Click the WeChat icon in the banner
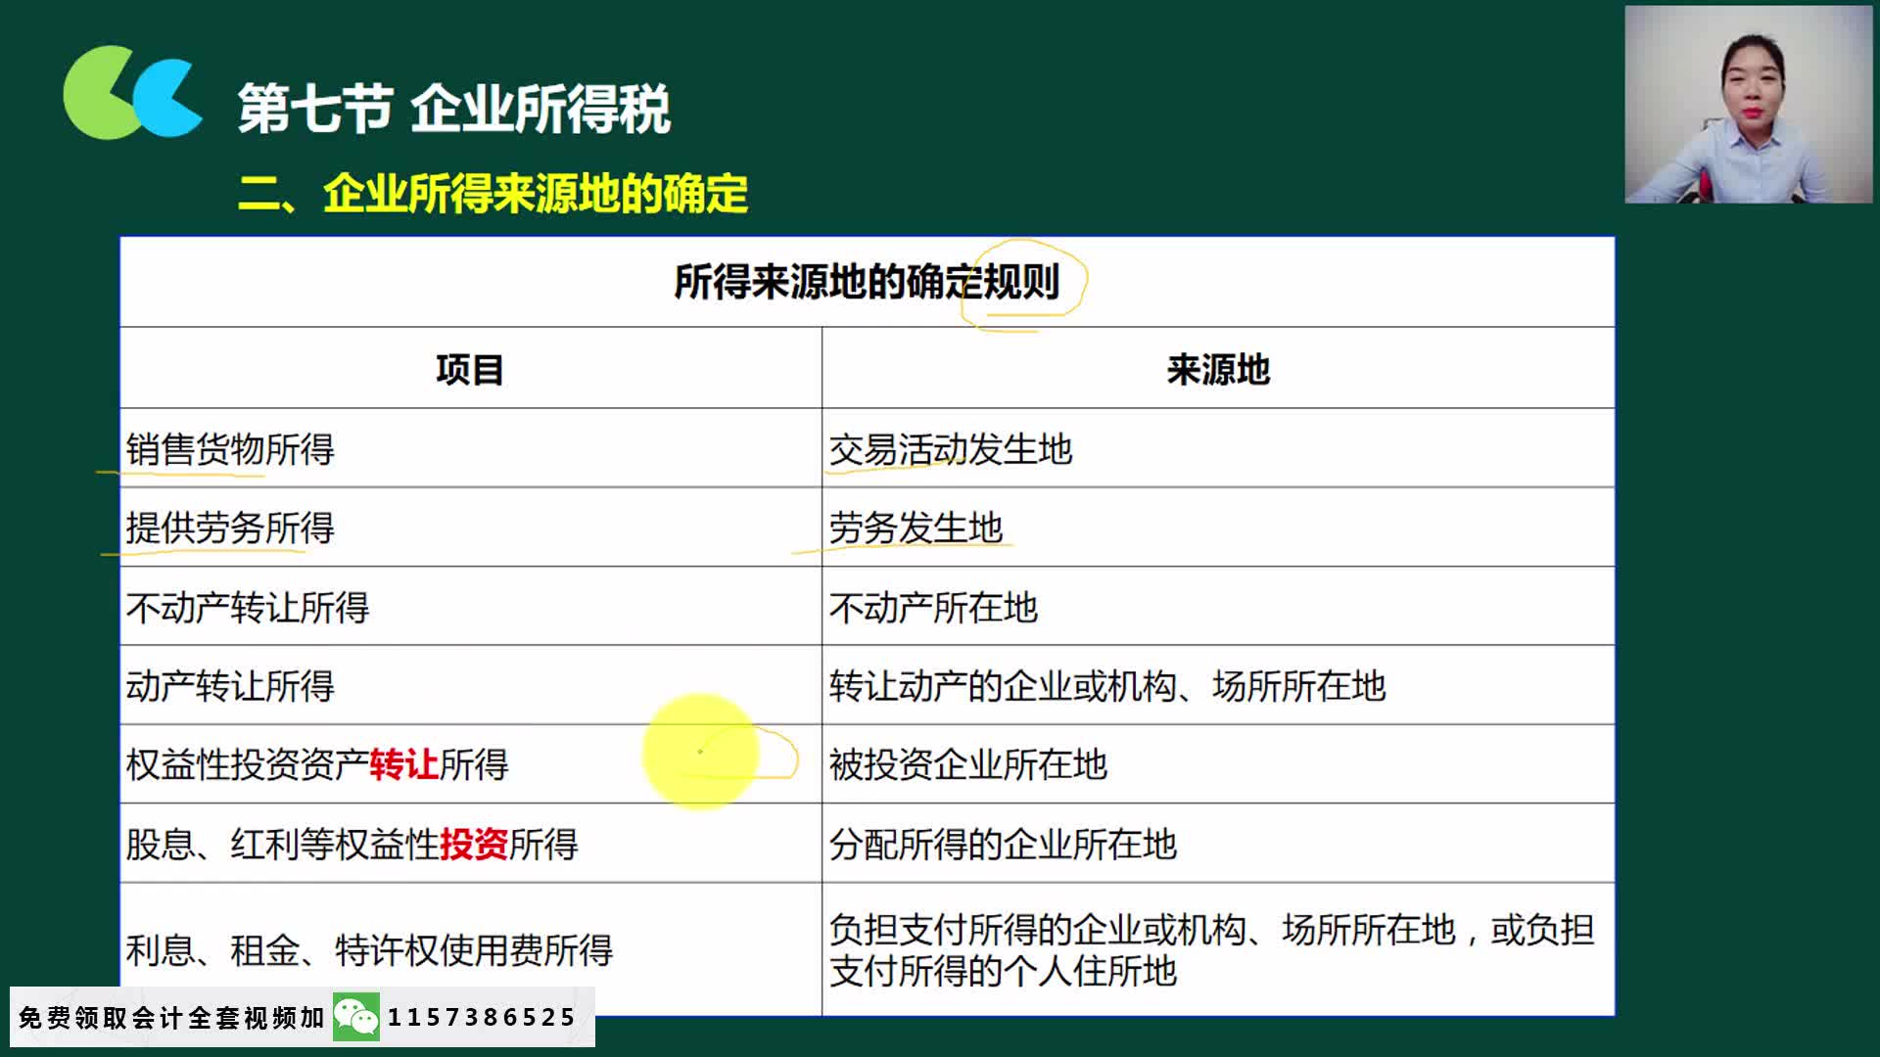 point(356,1017)
